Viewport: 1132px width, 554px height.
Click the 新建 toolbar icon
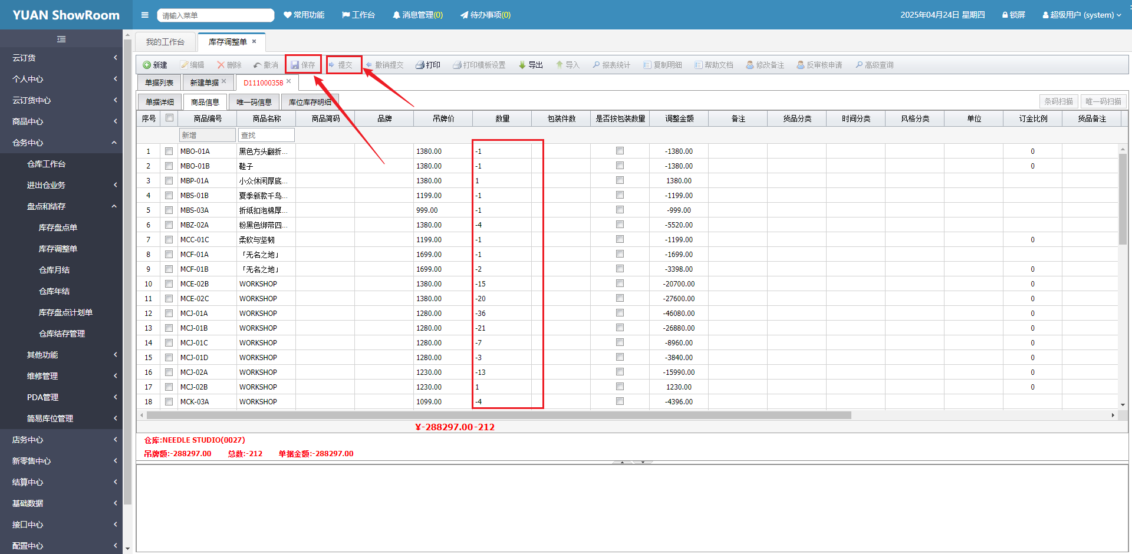point(155,65)
